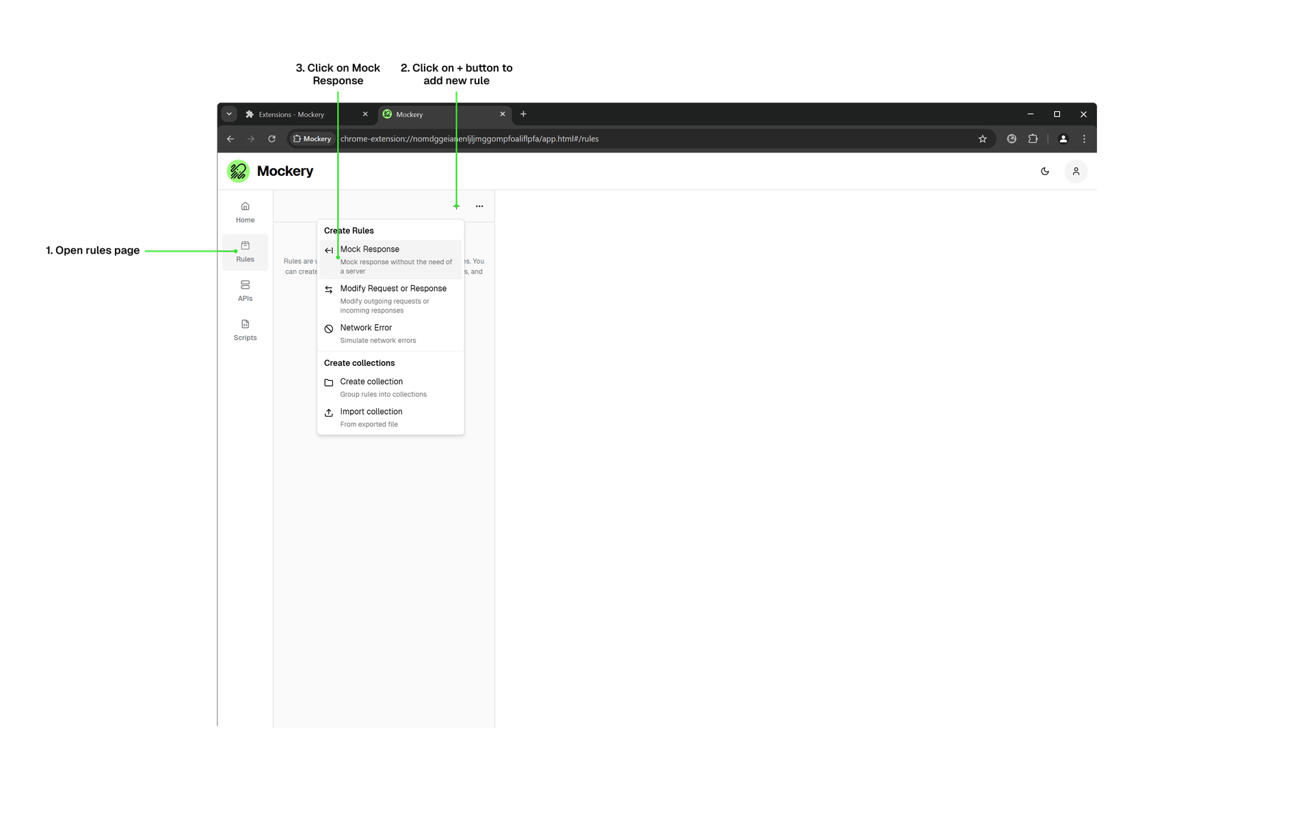Click the 'Create Rules' heading text

pyautogui.click(x=349, y=230)
